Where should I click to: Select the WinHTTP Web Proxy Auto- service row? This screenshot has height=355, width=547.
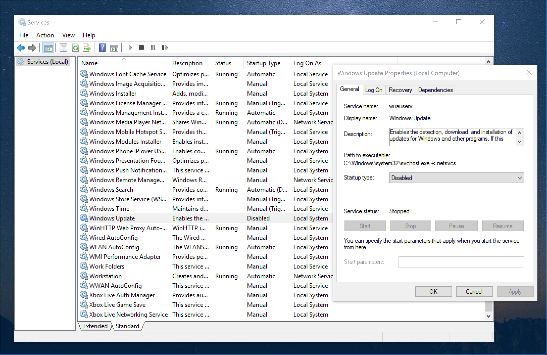pos(206,228)
